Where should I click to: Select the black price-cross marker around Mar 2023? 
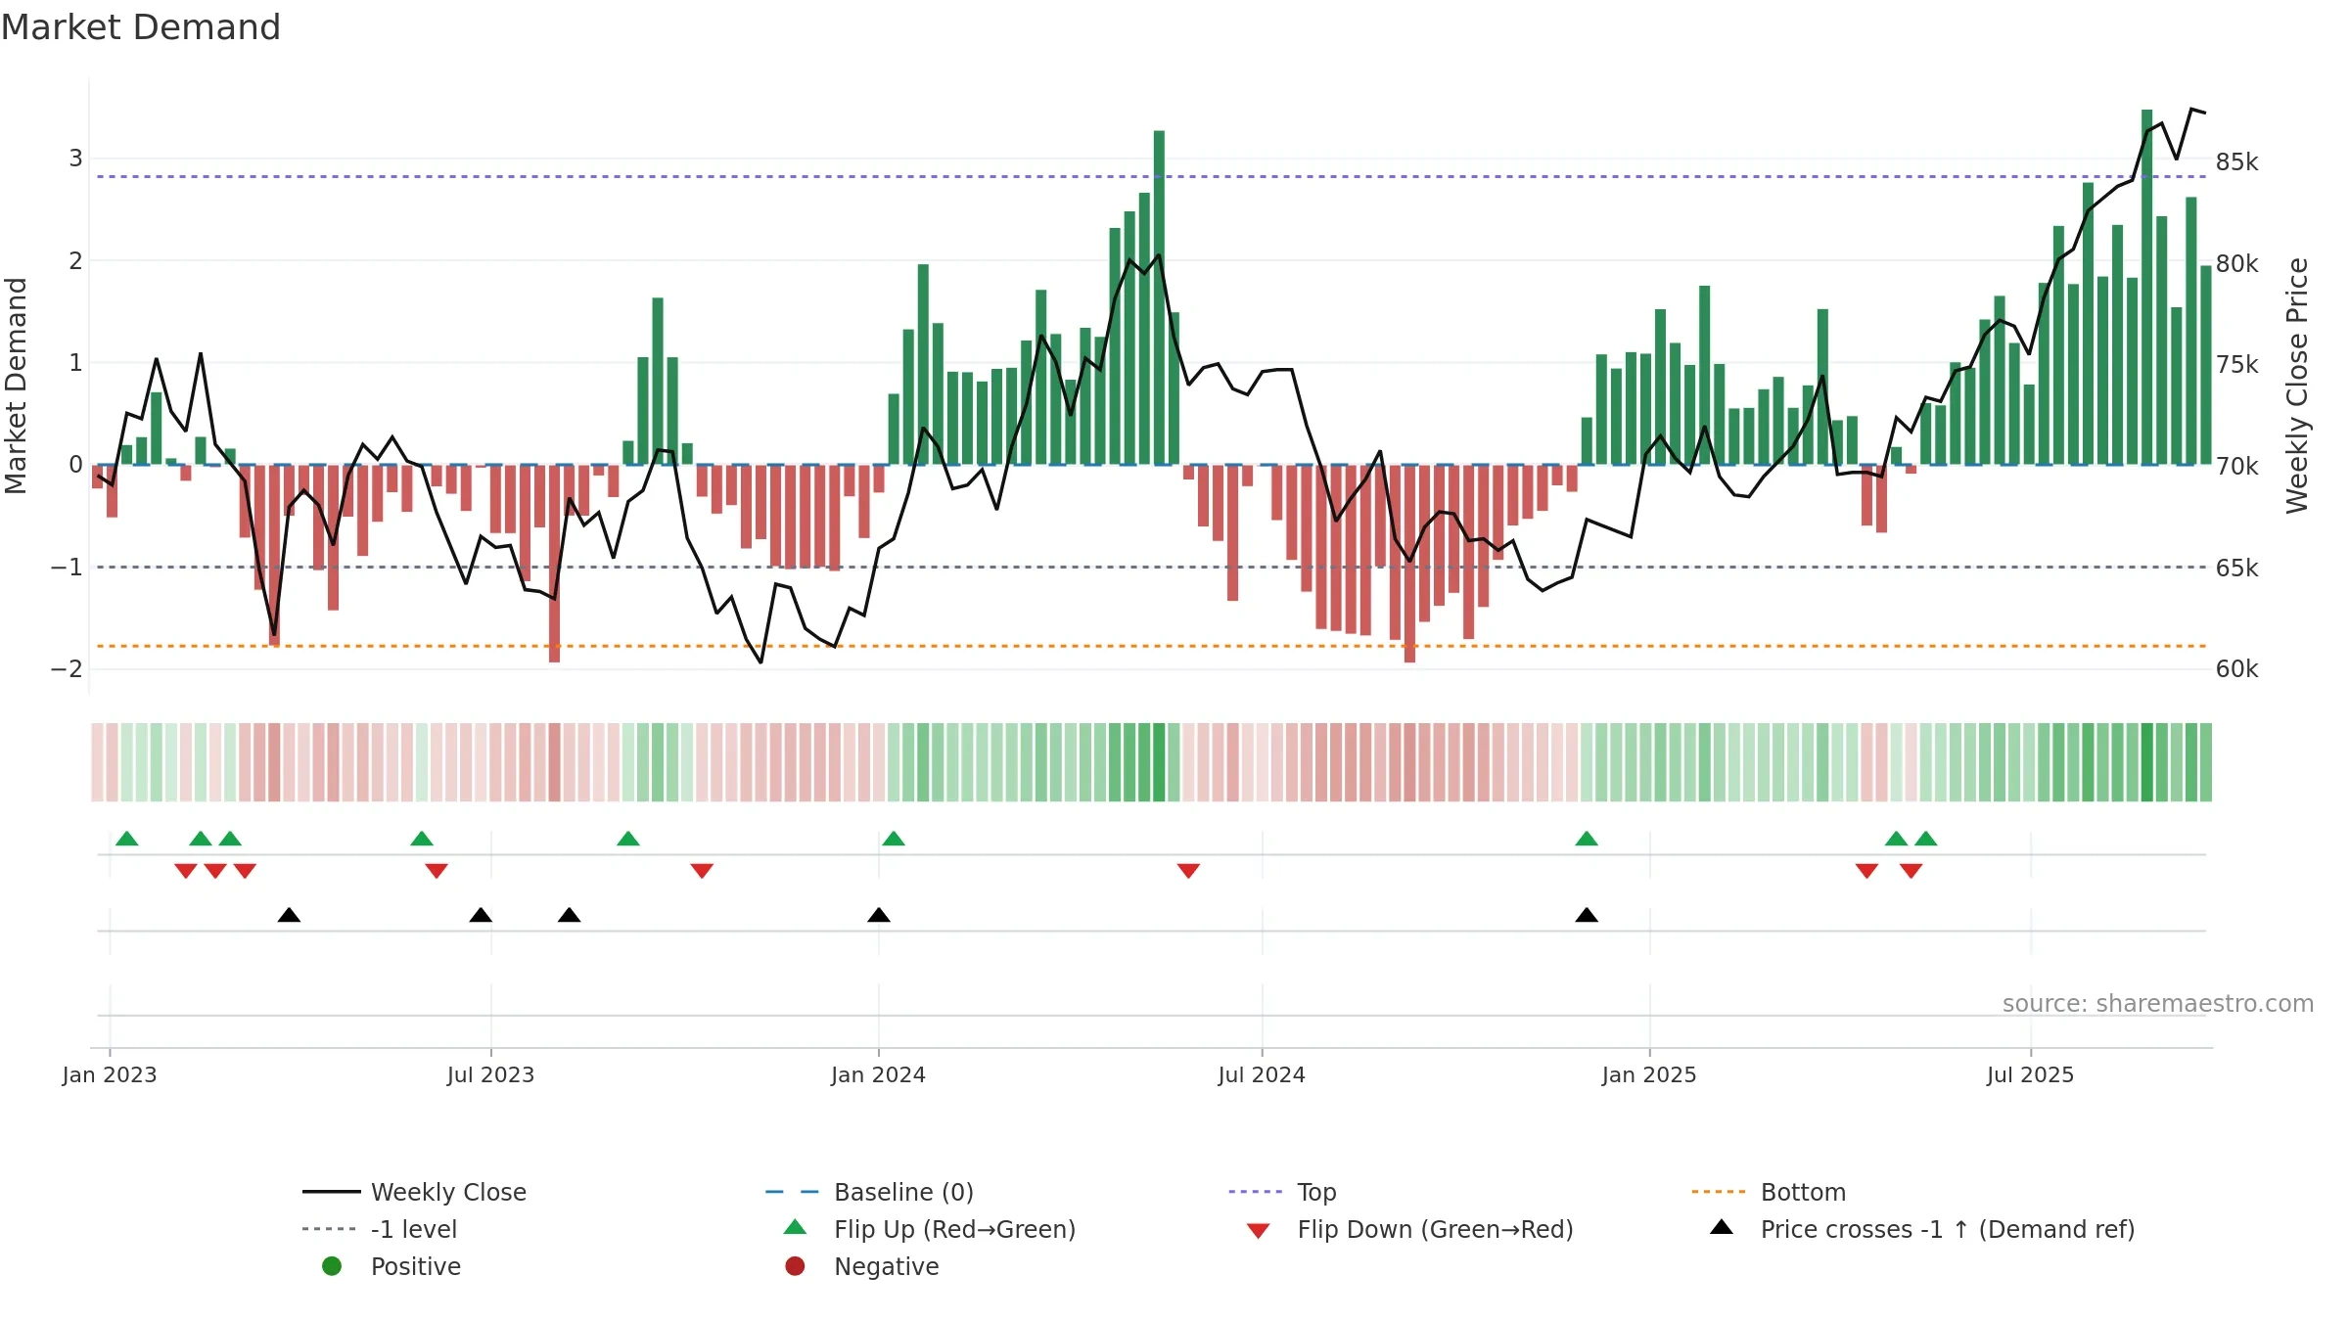[289, 915]
